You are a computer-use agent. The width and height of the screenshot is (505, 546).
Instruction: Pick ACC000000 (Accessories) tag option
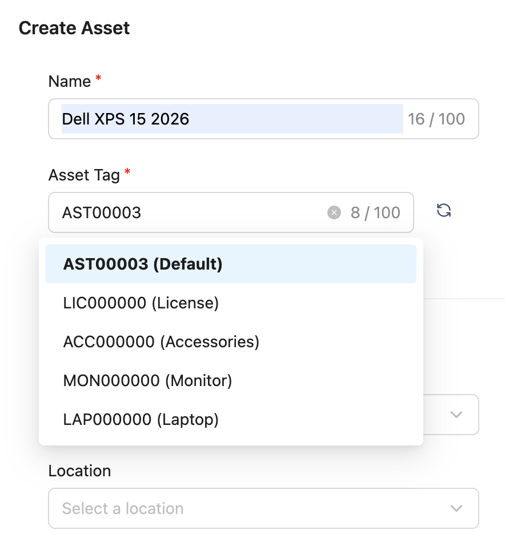(231, 342)
